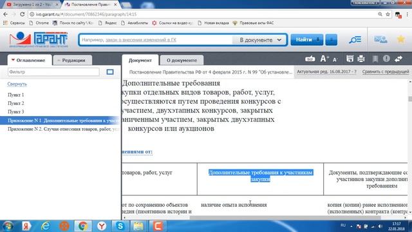Open the Windows Start menu
This screenshot has height=232, width=412.
8,226
